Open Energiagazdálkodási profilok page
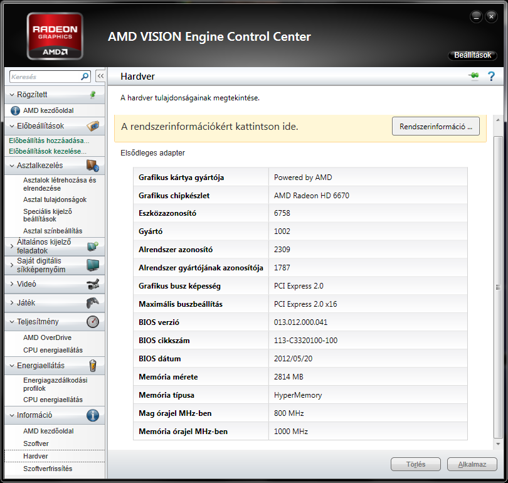Image resolution: width=508 pixels, height=483 pixels. click(x=55, y=384)
